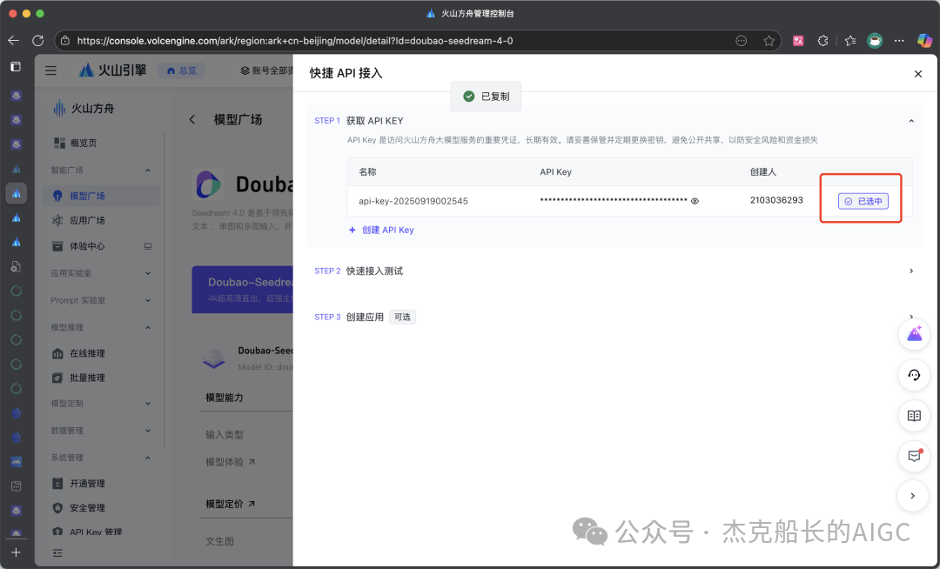Image resolution: width=940 pixels, height=569 pixels.
Task: Select api-key-20250919002545 name text
Action: point(413,201)
